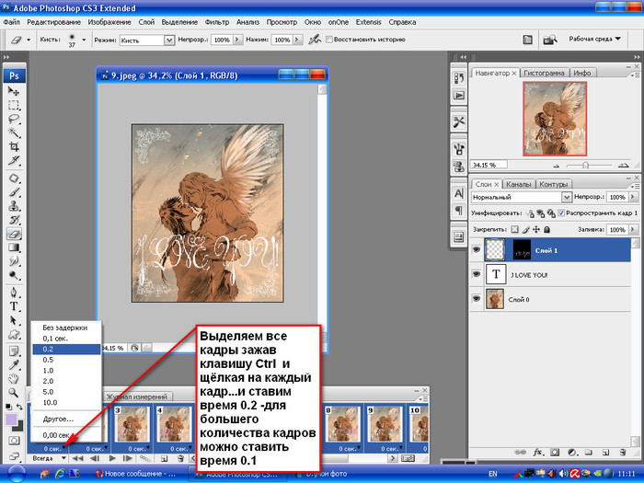Screen dimensions: 644x483
Task: Toggle lock image pixels brush icon
Action: click(525, 230)
